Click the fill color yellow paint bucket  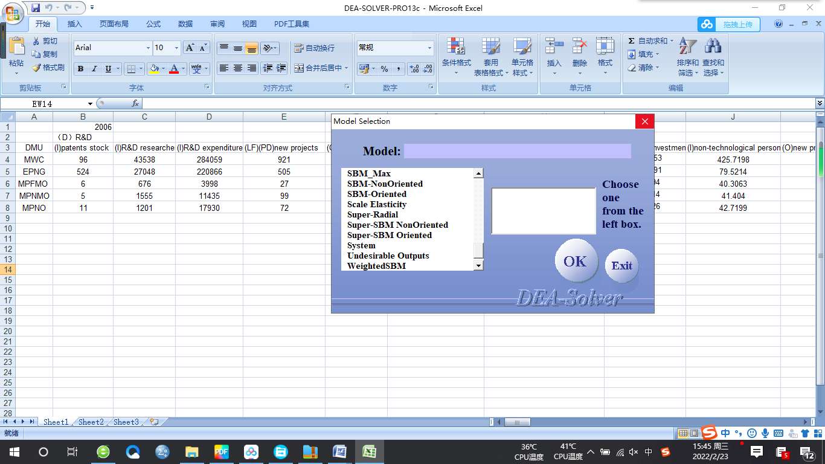click(154, 69)
